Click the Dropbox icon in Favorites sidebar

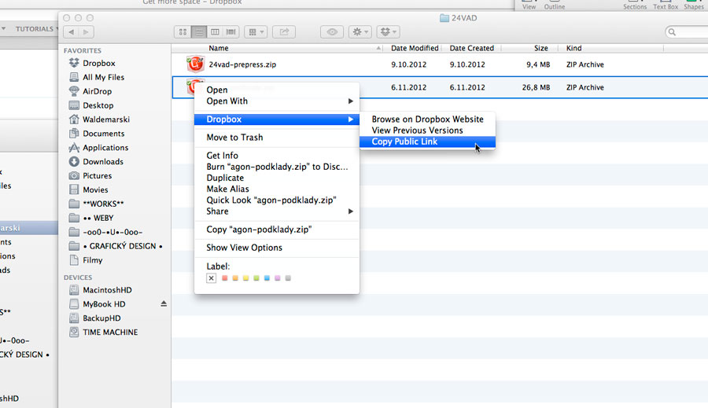(x=74, y=63)
